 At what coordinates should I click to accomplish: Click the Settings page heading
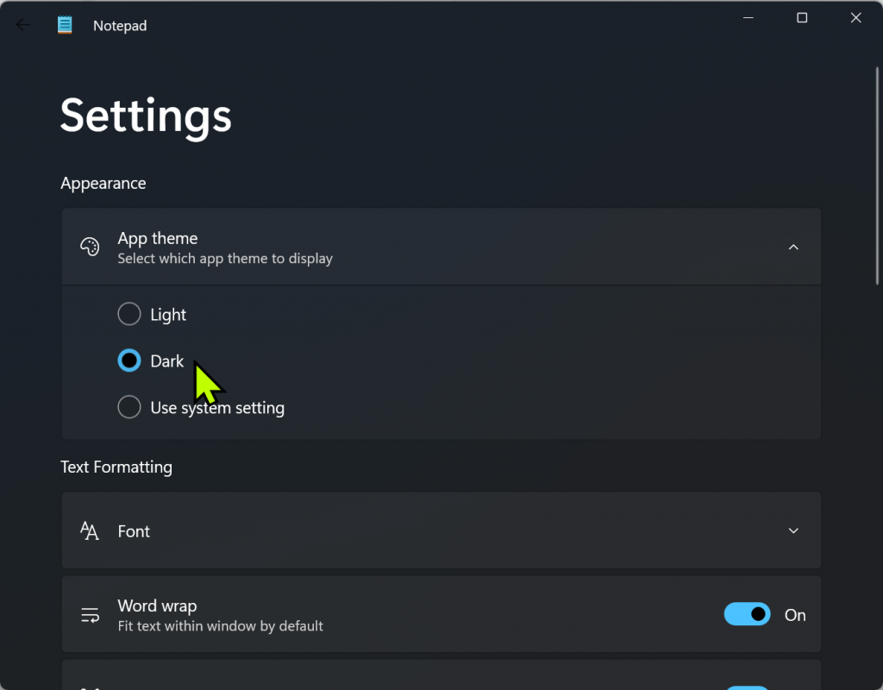coord(146,116)
